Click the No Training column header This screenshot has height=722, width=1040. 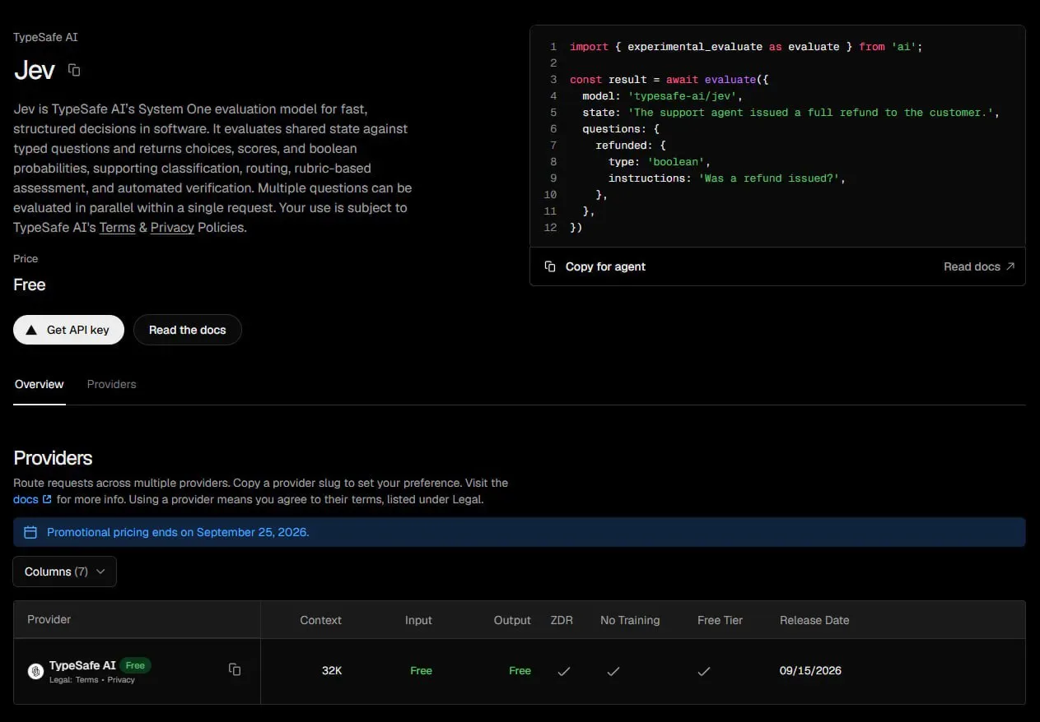(630, 620)
